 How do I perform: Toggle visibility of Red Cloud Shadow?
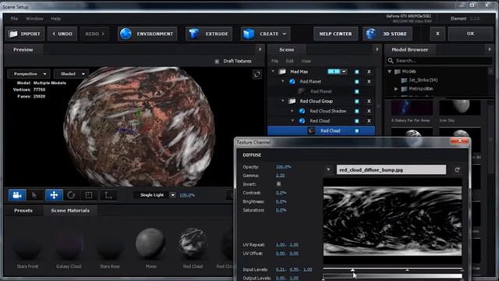click(x=357, y=111)
